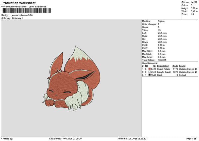Select the Baby's Breath white swatch
199x141 pixels.
point(150,72)
